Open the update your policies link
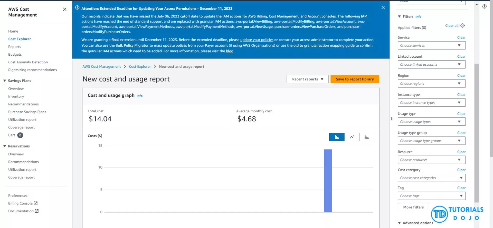Screen dimensions: 493x228 [x=257, y=40]
